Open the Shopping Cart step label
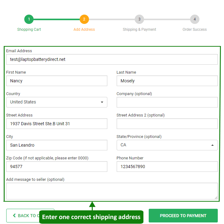The image size is (224, 224). (x=29, y=30)
